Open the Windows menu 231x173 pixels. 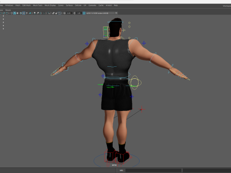pos(9,5)
